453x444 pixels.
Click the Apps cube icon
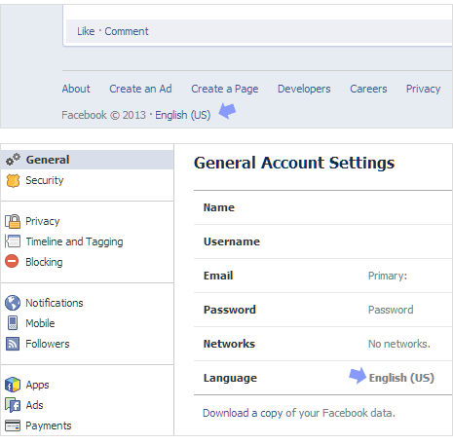[x=13, y=385]
